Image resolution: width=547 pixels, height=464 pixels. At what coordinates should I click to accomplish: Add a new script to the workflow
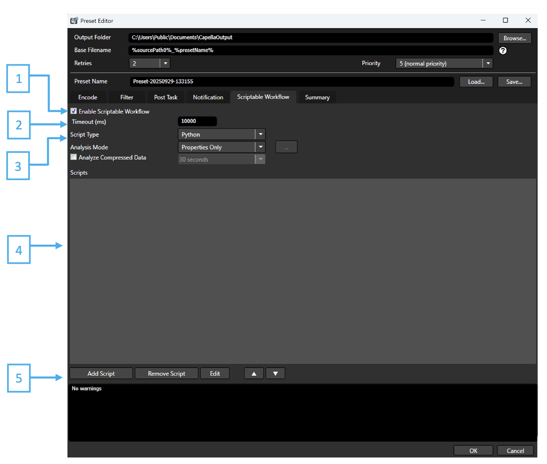(101, 373)
